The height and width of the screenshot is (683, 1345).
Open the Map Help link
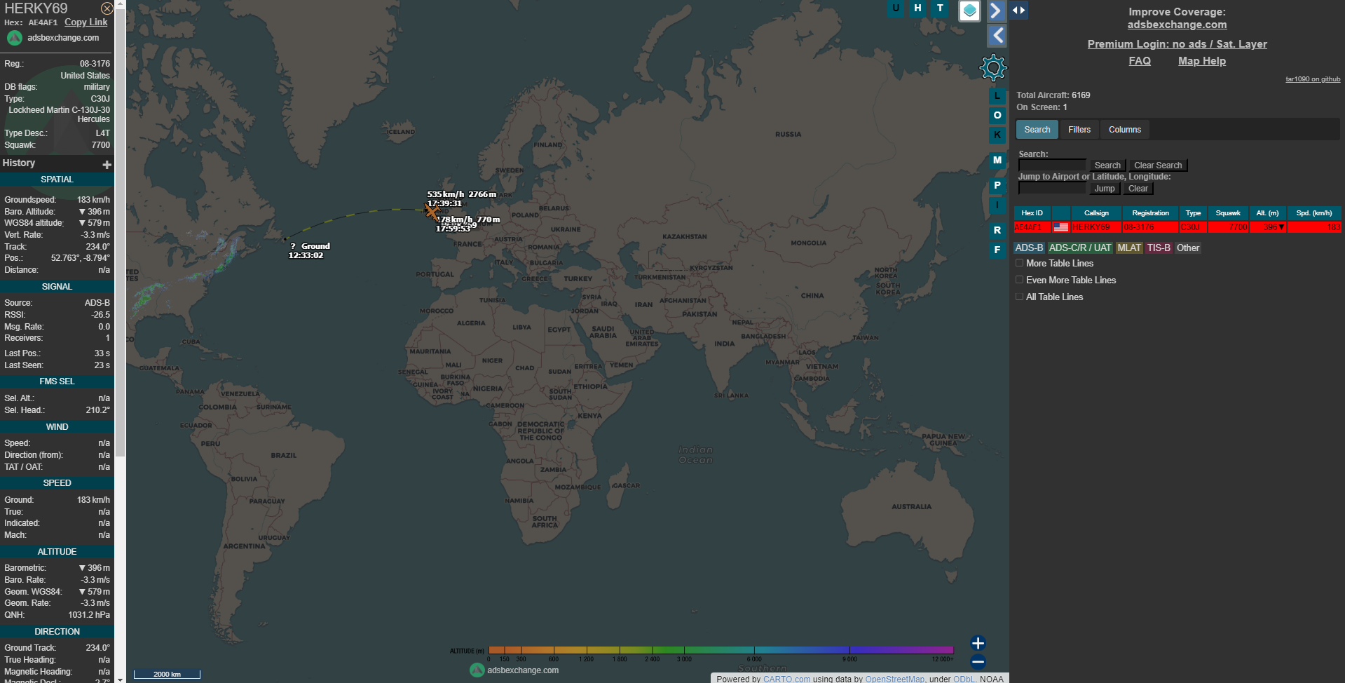[1202, 61]
